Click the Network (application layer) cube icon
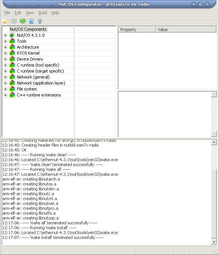This screenshot has height=255, width=219. coord(12,83)
